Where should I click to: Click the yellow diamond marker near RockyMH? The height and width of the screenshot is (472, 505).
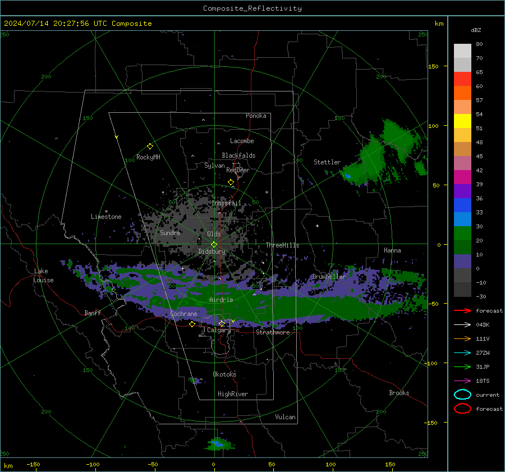(150, 146)
